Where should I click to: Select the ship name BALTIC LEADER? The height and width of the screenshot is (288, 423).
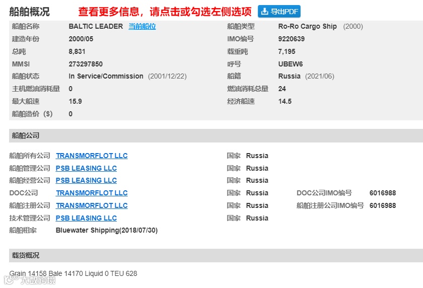click(x=96, y=26)
